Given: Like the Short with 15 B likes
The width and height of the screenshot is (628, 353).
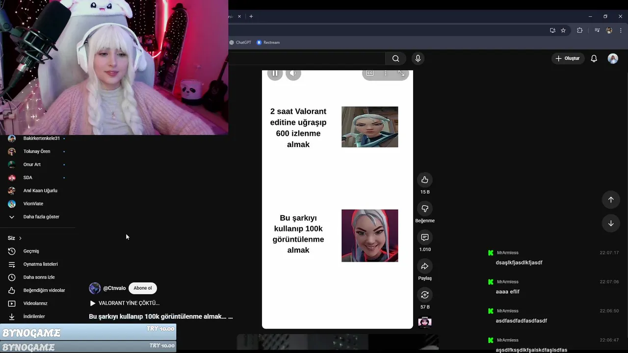Looking at the screenshot, I should tap(425, 180).
